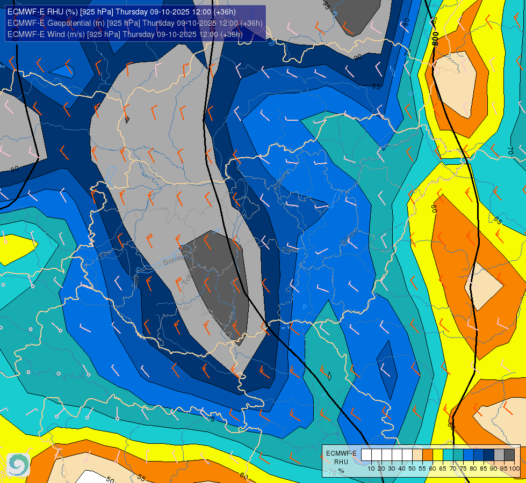Click the '95' tick label in the legend
The height and width of the screenshot is (483, 526).
[503, 469]
